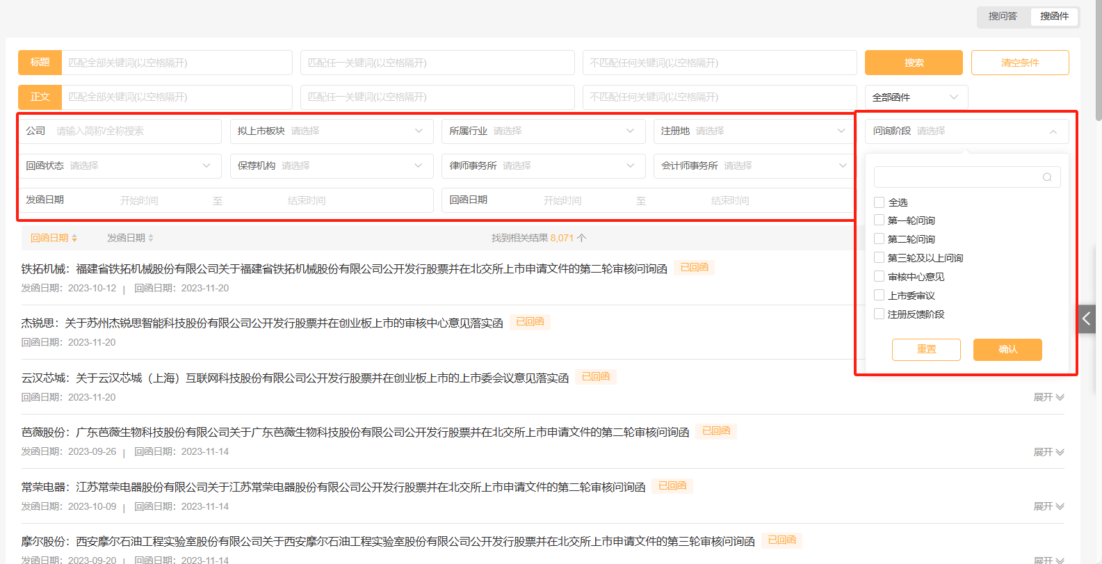Image resolution: width=1102 pixels, height=564 pixels.
Task: Open the 铁拓机械 inquiry letter result
Action: pyautogui.click(x=344, y=268)
